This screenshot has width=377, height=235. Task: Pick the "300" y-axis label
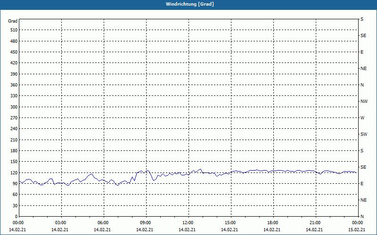click(14, 107)
